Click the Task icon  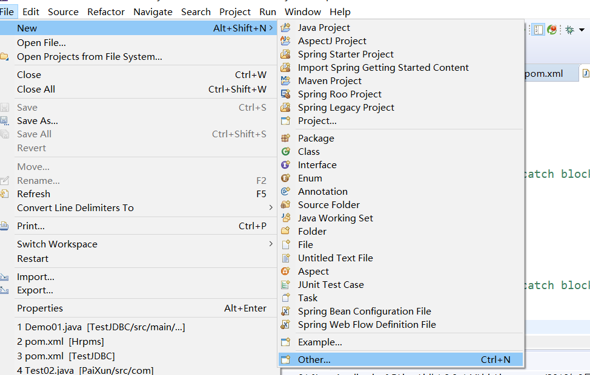pos(285,298)
